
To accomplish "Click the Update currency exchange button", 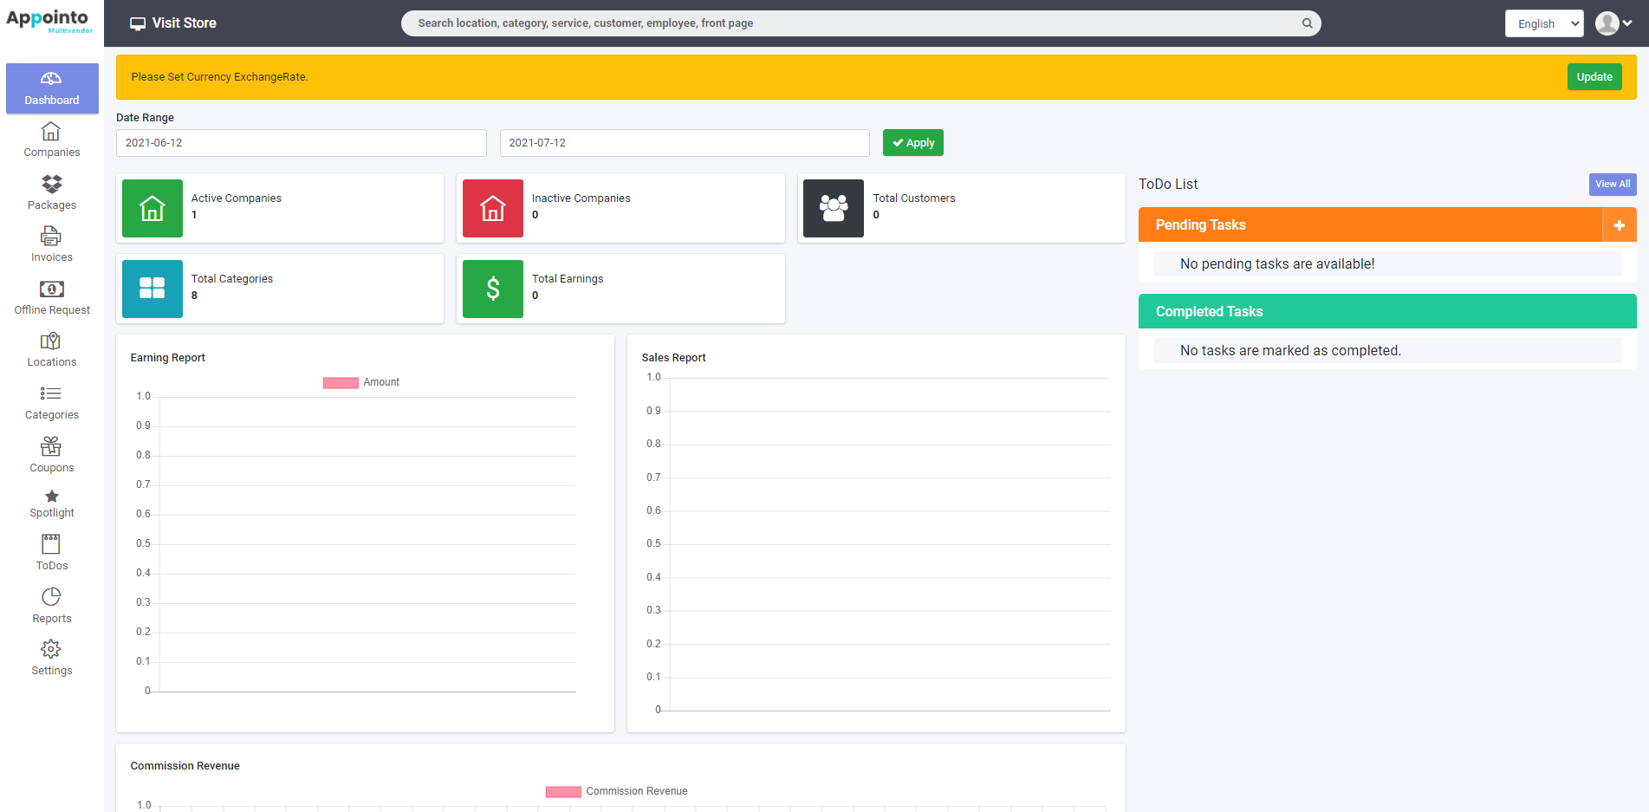I will (x=1594, y=77).
